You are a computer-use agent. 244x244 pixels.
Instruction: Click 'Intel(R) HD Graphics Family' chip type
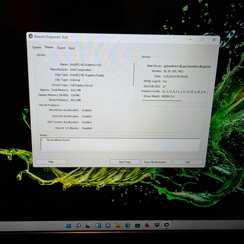[87, 75]
